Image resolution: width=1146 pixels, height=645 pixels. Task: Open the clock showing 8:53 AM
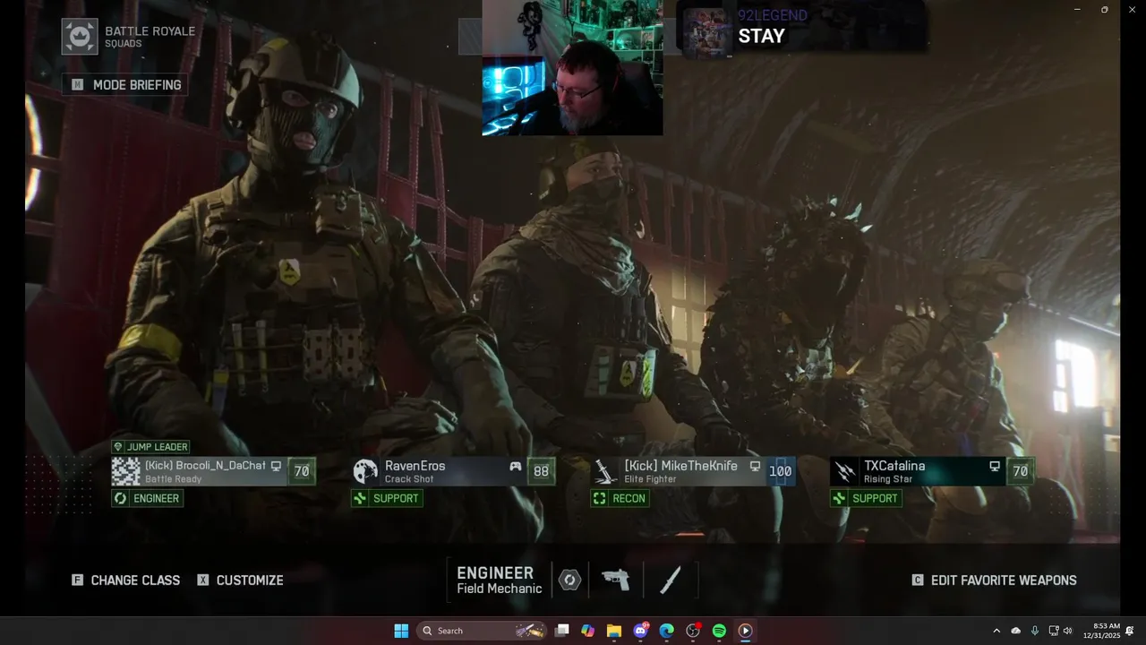pyautogui.click(x=1101, y=631)
